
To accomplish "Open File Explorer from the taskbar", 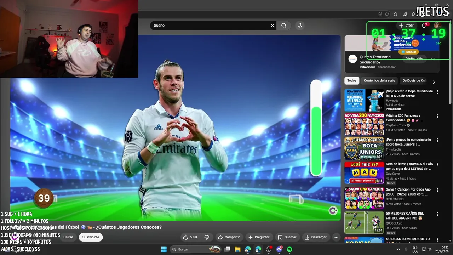I will (237, 249).
